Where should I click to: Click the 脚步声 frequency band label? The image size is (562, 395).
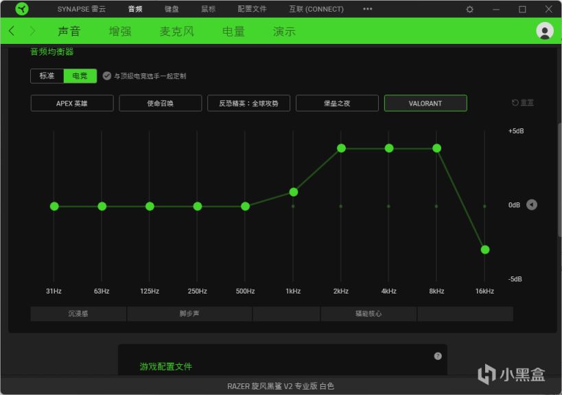pyautogui.click(x=189, y=313)
